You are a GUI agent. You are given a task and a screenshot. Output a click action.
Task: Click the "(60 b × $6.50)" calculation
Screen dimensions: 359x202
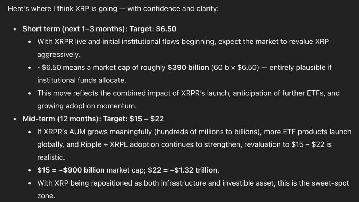point(234,68)
